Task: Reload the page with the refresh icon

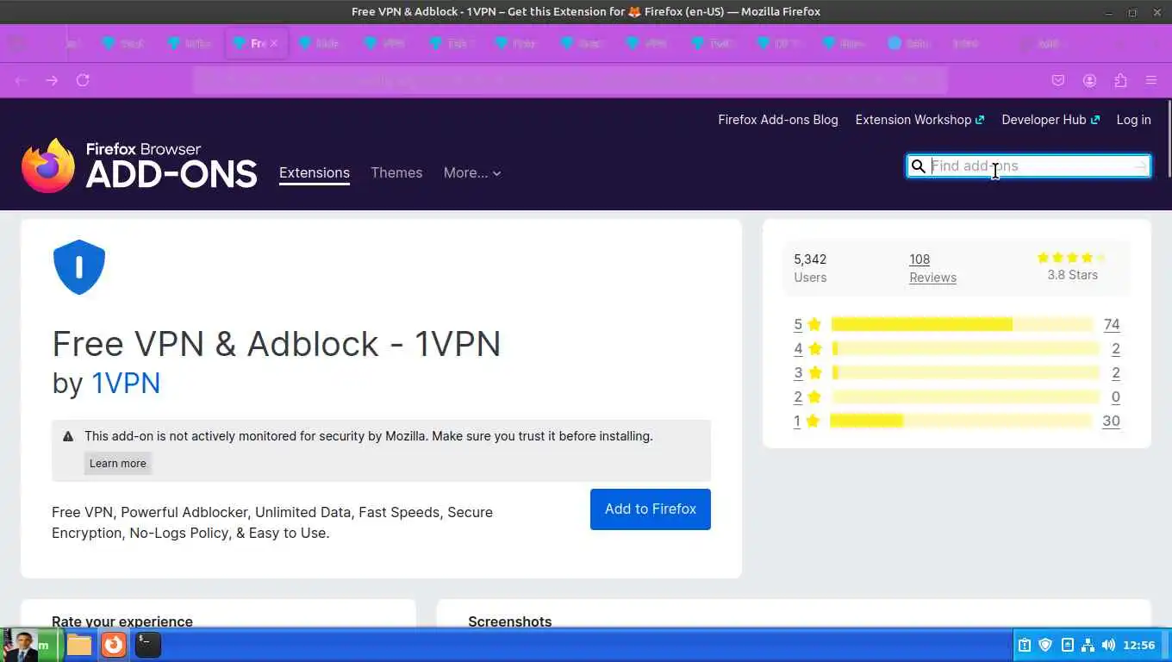Action: pyautogui.click(x=83, y=80)
